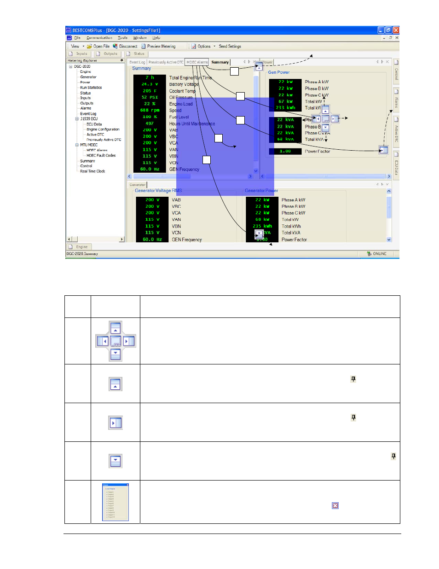This screenshot has width=439, height=569.
Task: Click the 688 rpm Speed readout
Action: (150, 110)
